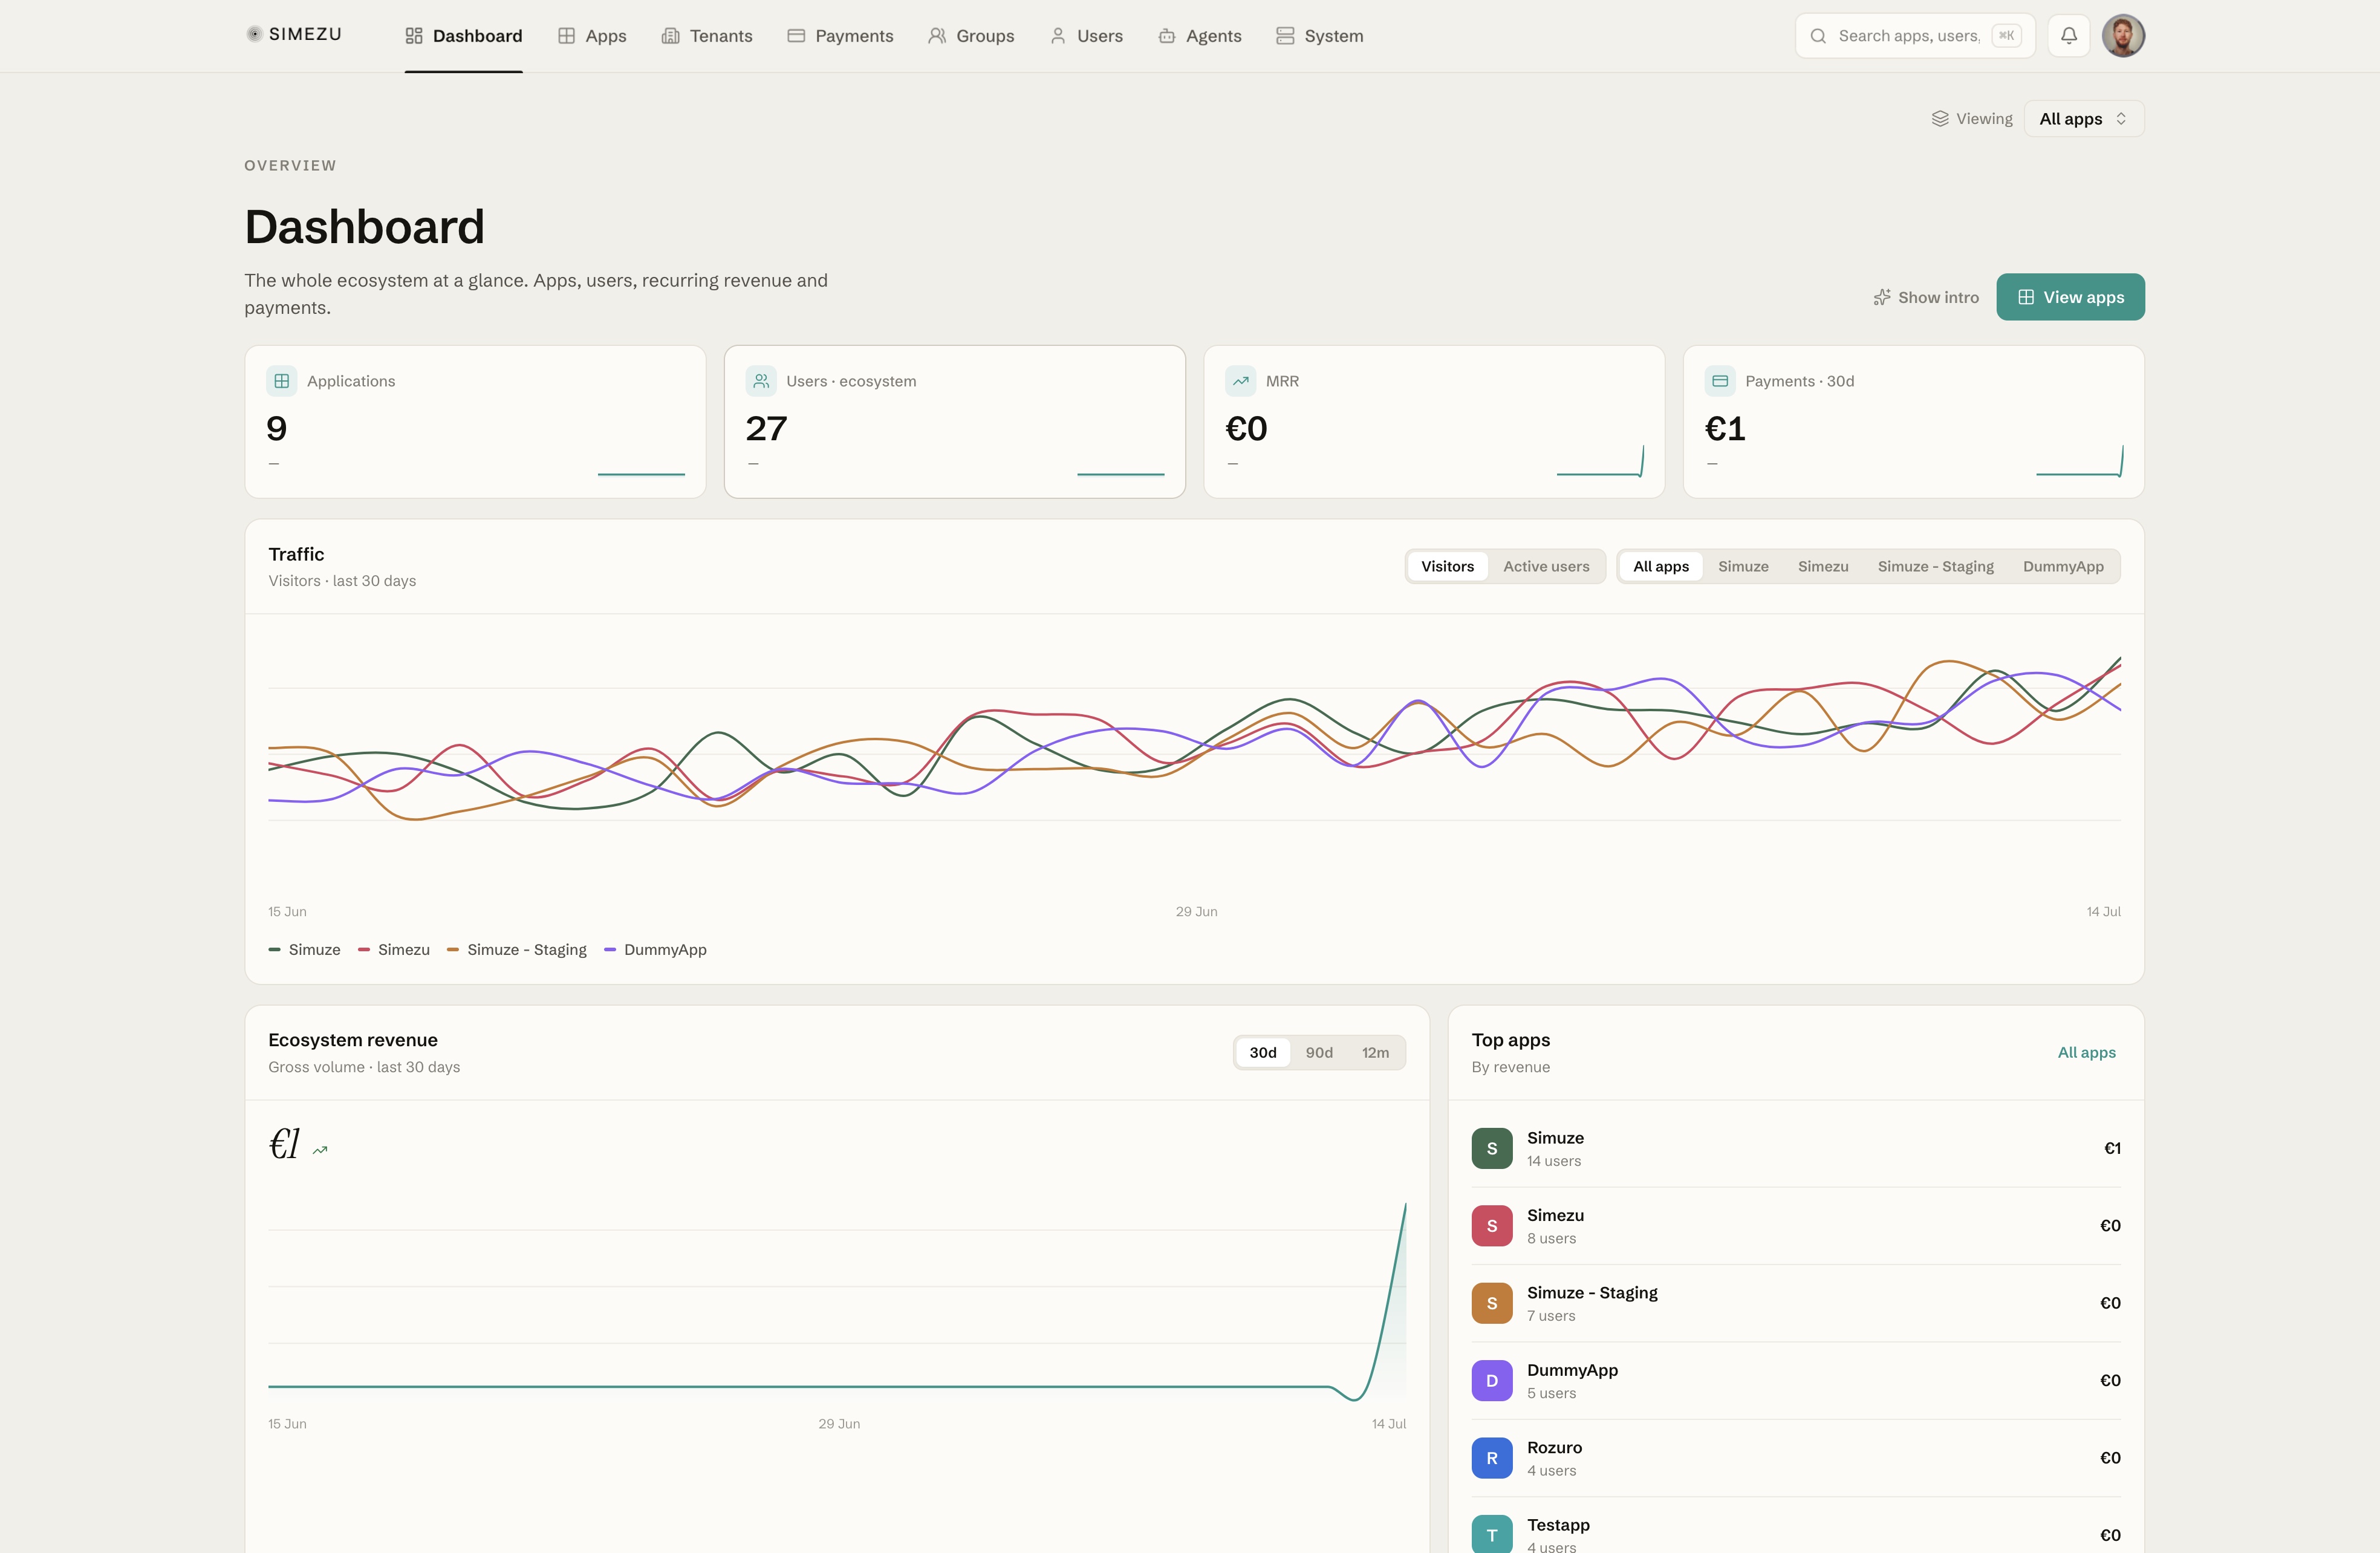
Task: Switch traffic to Active users
Action: 1546,566
